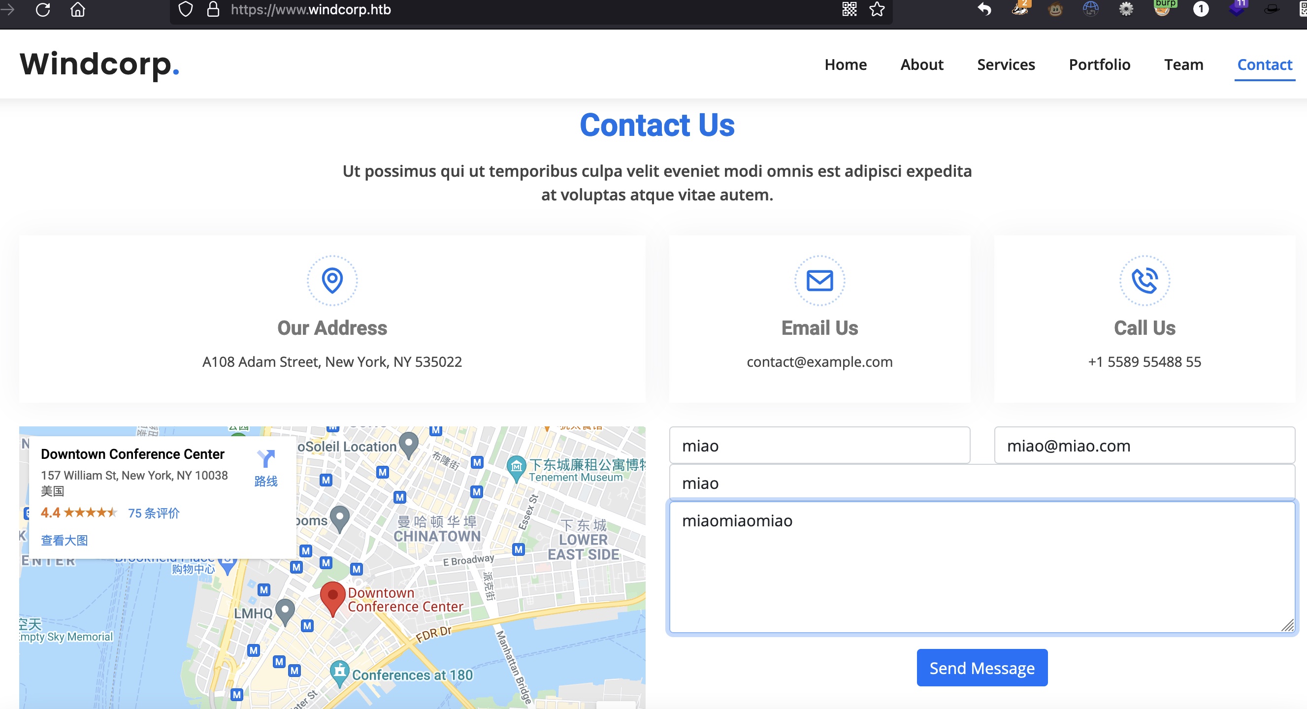Open the Services menu item
The image size is (1307, 709).
click(x=1006, y=64)
